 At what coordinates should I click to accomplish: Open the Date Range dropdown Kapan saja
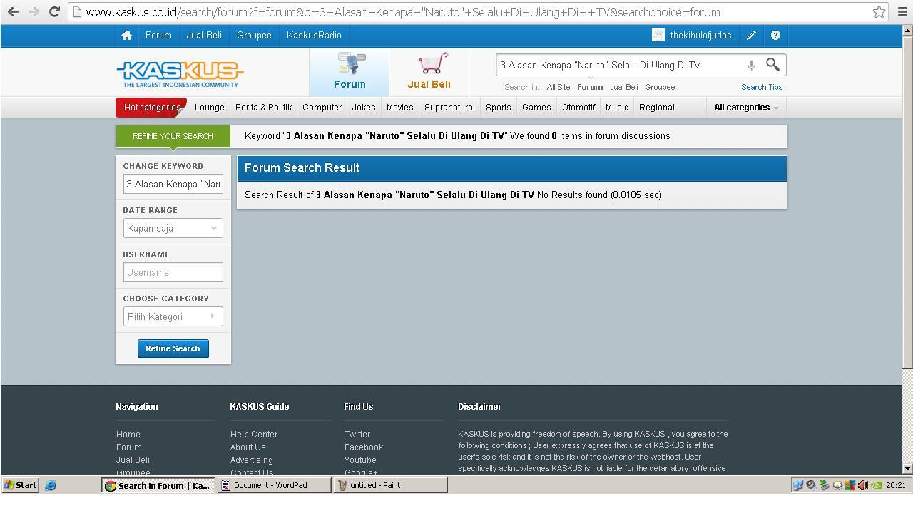coord(173,228)
